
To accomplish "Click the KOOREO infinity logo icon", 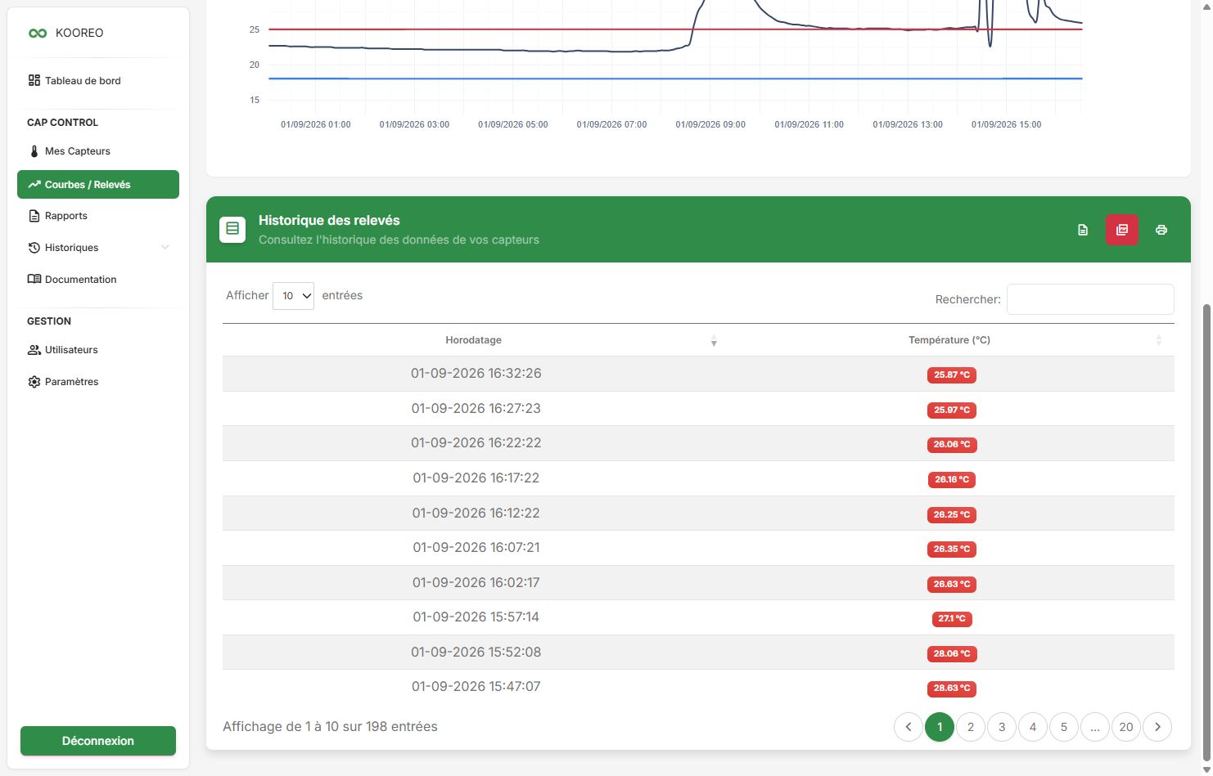I will [38, 34].
